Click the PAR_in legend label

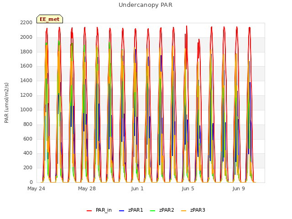pyautogui.click(x=104, y=210)
